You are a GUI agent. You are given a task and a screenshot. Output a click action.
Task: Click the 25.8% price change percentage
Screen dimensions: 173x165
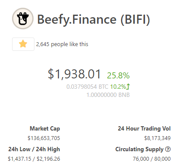[118, 75]
